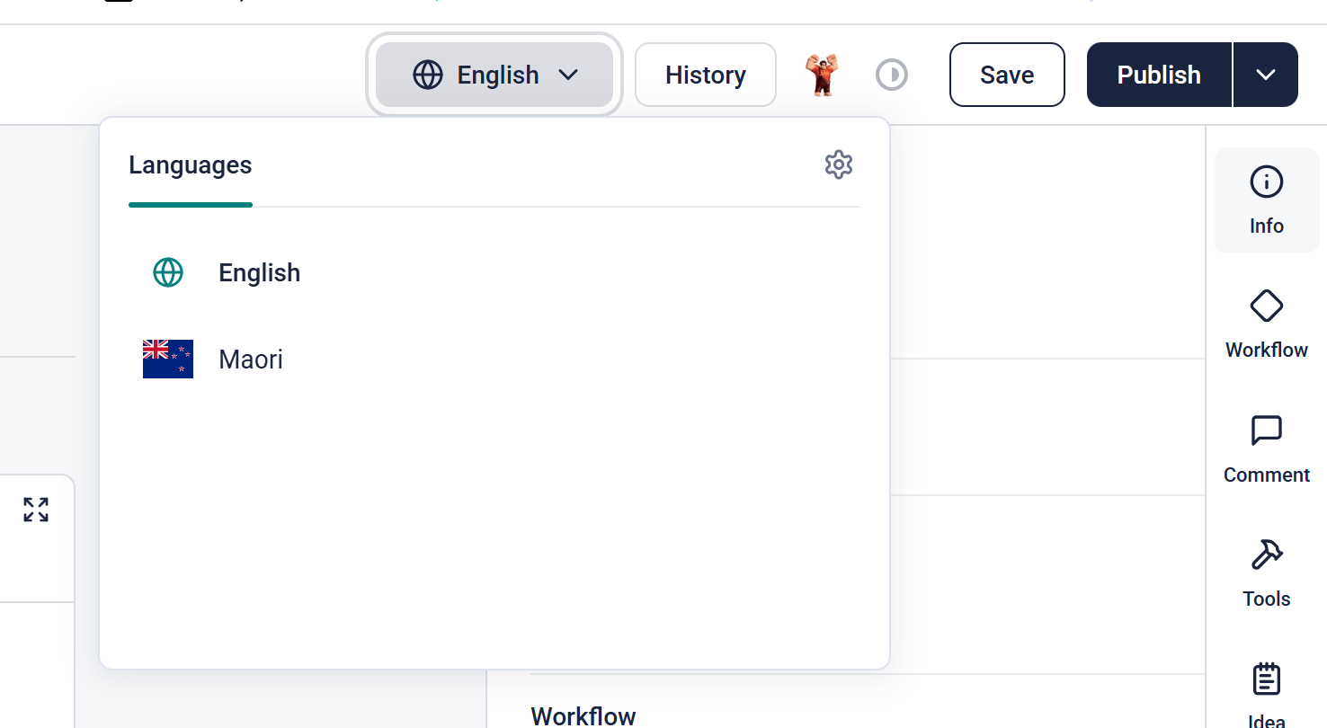Open the Info panel in sidebar

1266,200
